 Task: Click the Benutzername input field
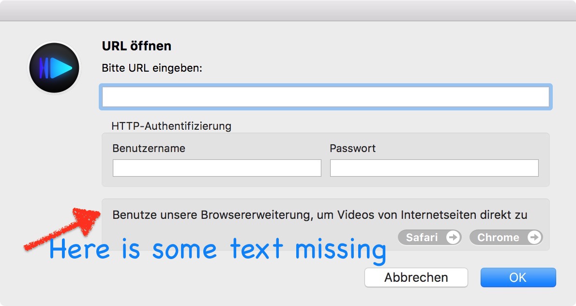click(x=216, y=168)
